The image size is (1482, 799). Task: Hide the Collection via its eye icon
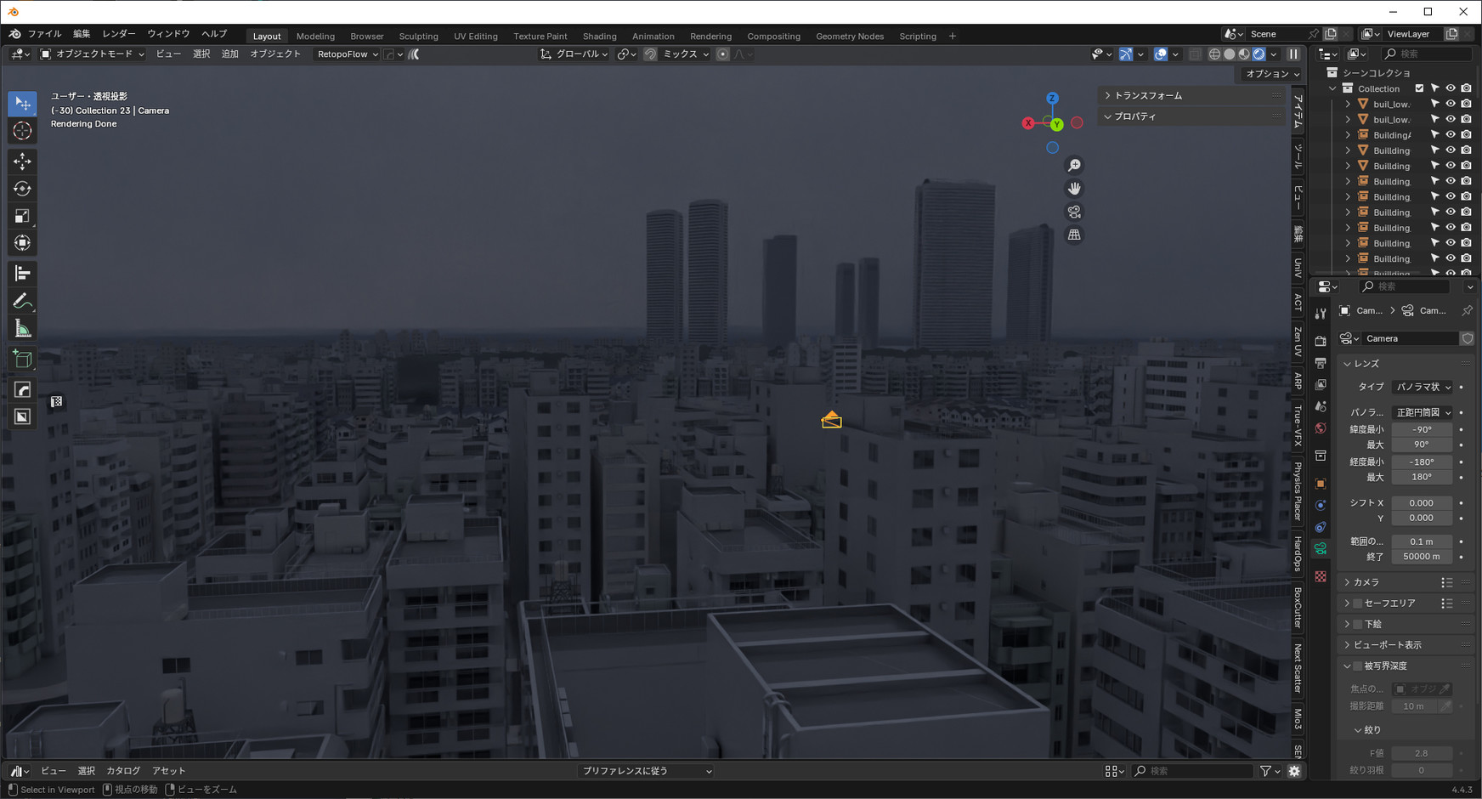pos(1451,88)
